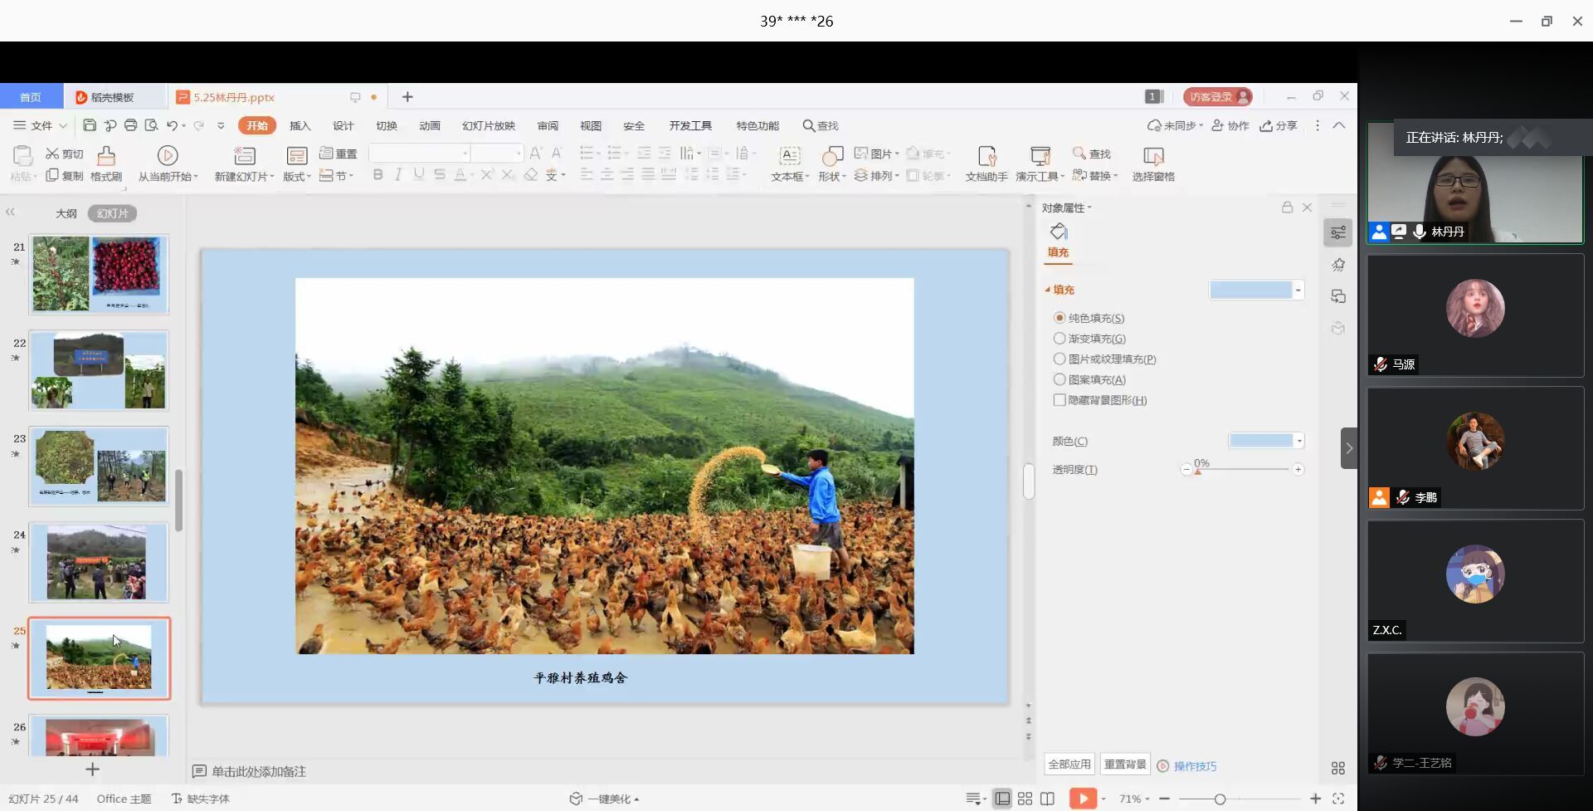Expand the 颜色 color dropdown
Screen dimensions: 1593x811
tap(1298, 441)
